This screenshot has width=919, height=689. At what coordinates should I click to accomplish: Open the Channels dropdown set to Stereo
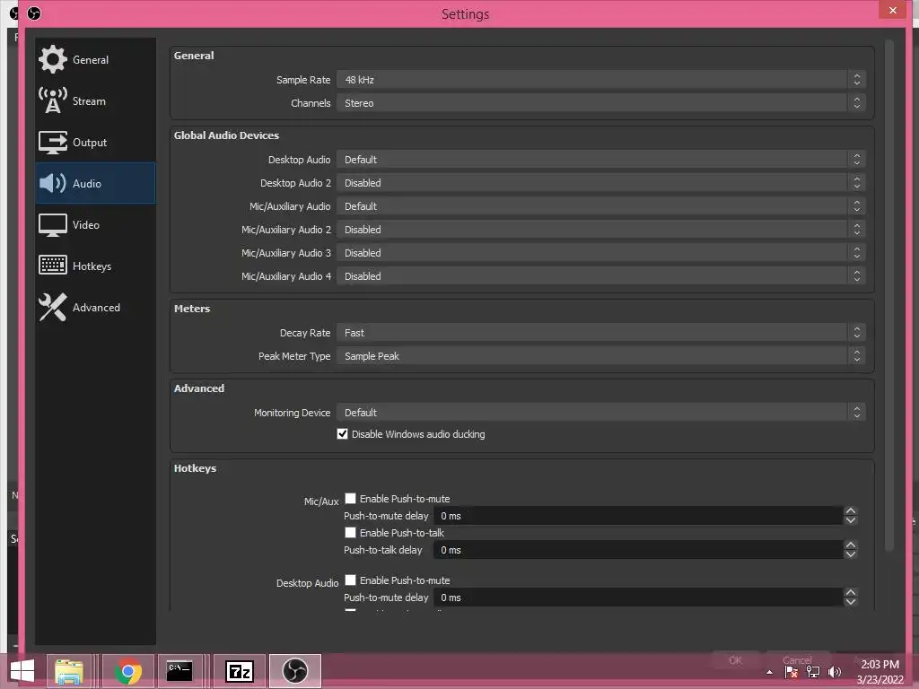pyautogui.click(x=600, y=103)
